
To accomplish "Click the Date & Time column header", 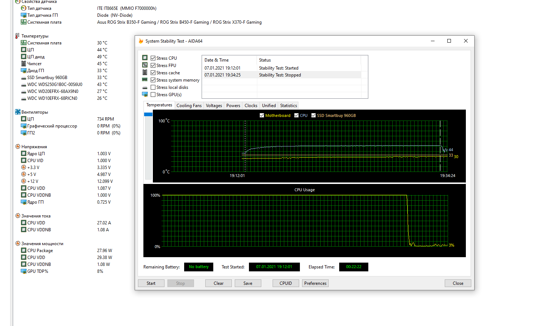I will [229, 60].
